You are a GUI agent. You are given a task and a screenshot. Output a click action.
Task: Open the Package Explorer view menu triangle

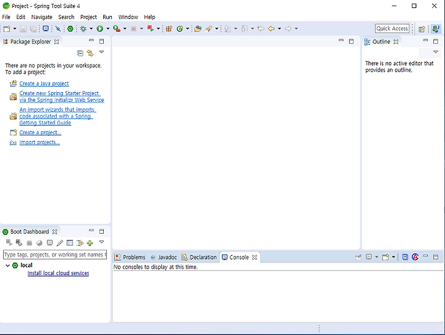(101, 53)
